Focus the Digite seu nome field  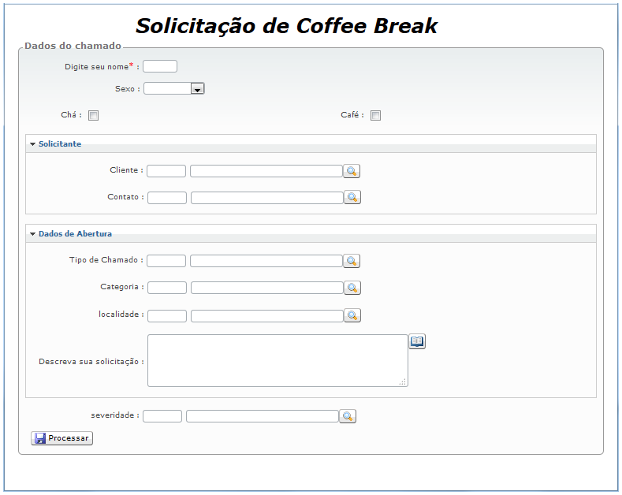160,66
